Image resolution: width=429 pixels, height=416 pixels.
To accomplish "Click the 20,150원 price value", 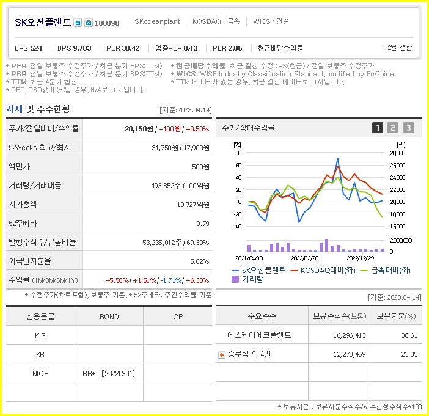I will pyautogui.click(x=139, y=129).
